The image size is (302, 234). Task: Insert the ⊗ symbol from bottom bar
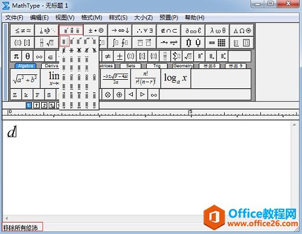[x=108, y=94]
